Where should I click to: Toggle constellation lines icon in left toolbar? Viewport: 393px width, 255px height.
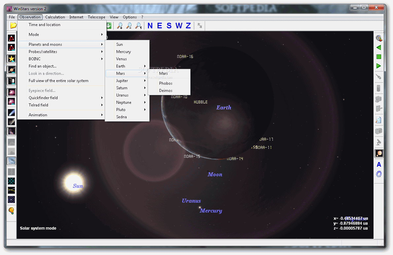[x=12, y=38]
